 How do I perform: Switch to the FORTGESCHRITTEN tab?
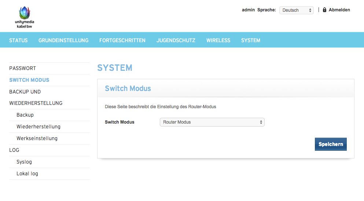click(x=122, y=40)
